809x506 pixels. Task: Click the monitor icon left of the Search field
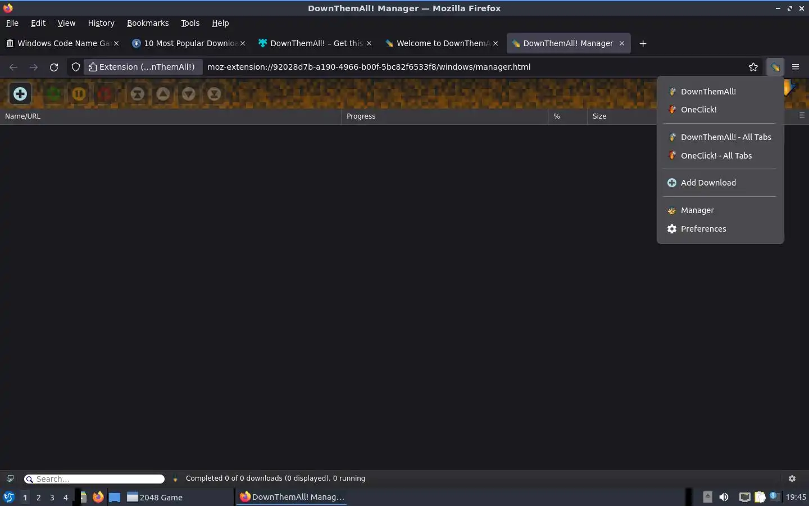(10, 478)
